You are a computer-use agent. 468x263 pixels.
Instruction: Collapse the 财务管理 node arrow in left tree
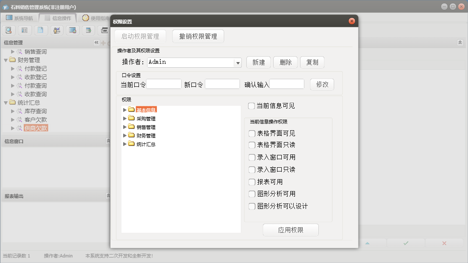click(x=6, y=60)
